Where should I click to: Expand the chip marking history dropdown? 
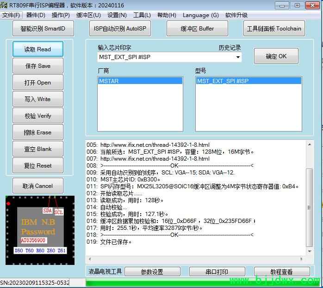click(238, 57)
